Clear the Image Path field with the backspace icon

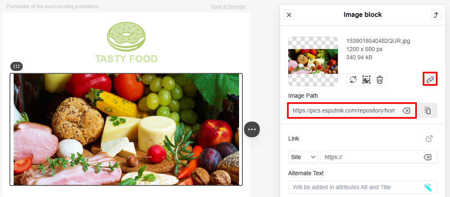point(407,110)
